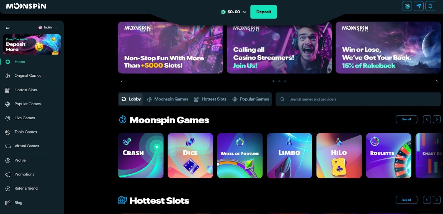
Task: Open the notifications bell icon
Action: [x=430, y=6]
